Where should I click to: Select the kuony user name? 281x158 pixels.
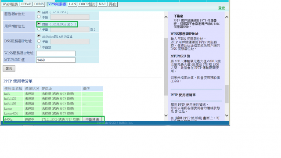(8, 109)
